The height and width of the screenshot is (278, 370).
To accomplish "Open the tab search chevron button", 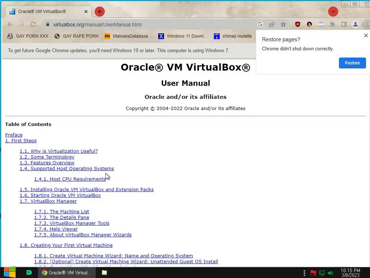I will tap(333, 12).
